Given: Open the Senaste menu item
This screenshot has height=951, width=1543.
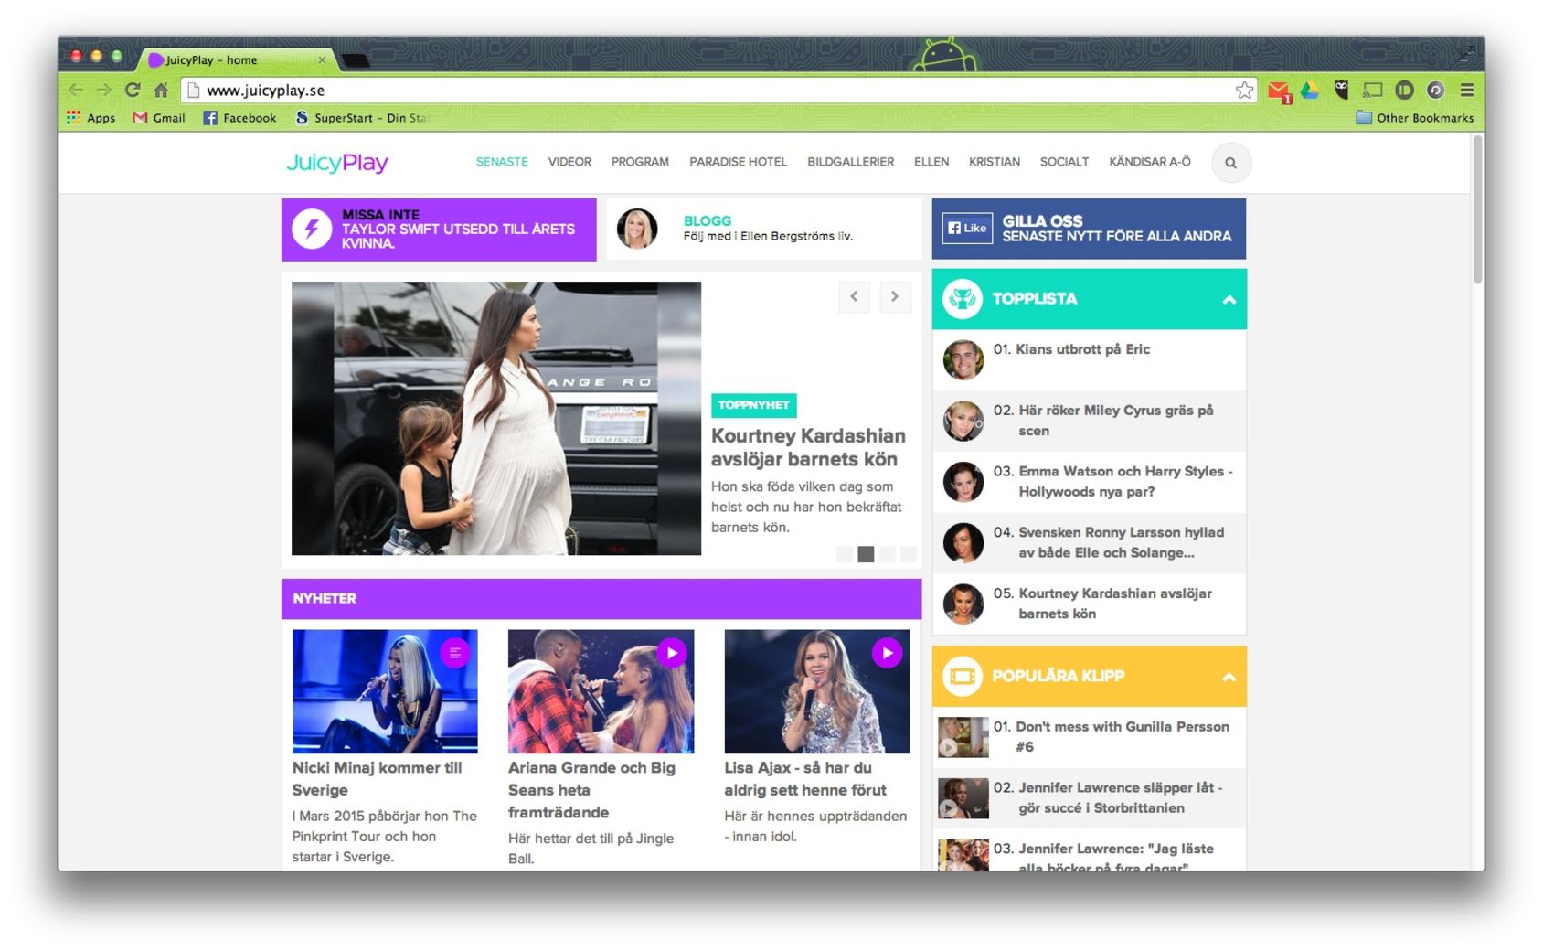Looking at the screenshot, I should tap(502, 162).
